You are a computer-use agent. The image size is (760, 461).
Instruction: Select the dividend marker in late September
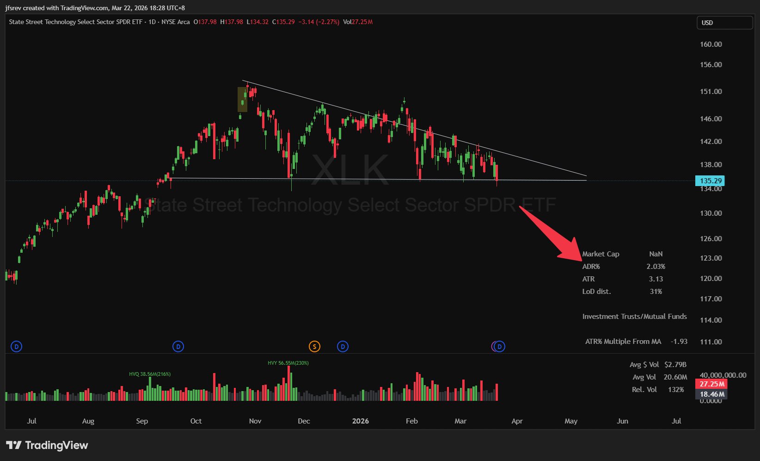coord(178,346)
